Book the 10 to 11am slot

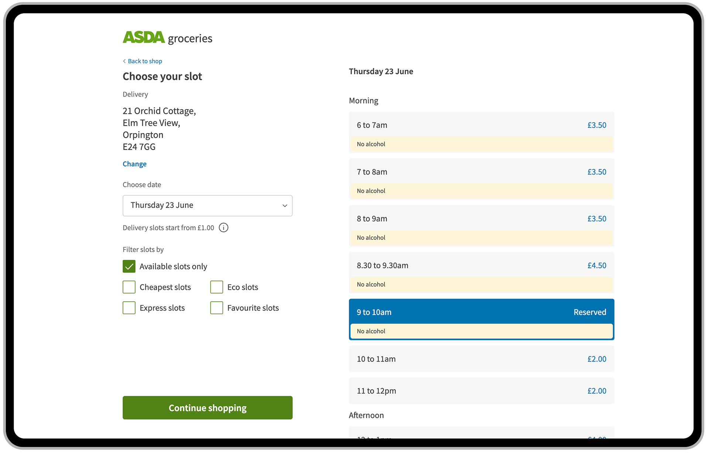tap(481, 359)
